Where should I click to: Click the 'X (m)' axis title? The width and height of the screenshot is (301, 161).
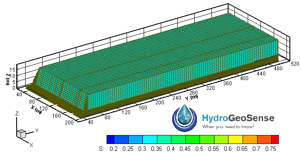click(x=36, y=110)
